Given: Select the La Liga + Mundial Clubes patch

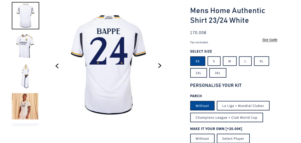Looking at the screenshot, I should (243, 106).
